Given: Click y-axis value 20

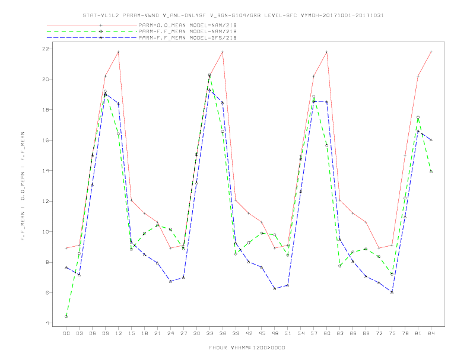Looking at the screenshot, I should 46,79.
